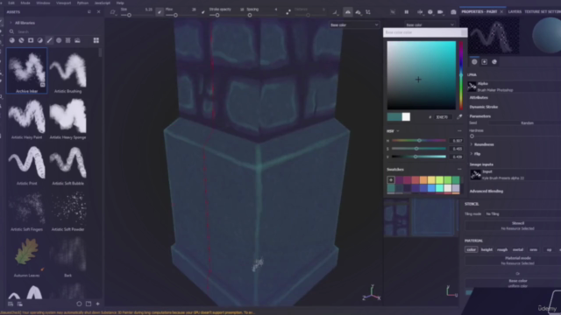
Task: Toggle the rough material channel
Action: click(x=502, y=249)
